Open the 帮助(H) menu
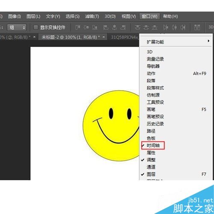 170,16
